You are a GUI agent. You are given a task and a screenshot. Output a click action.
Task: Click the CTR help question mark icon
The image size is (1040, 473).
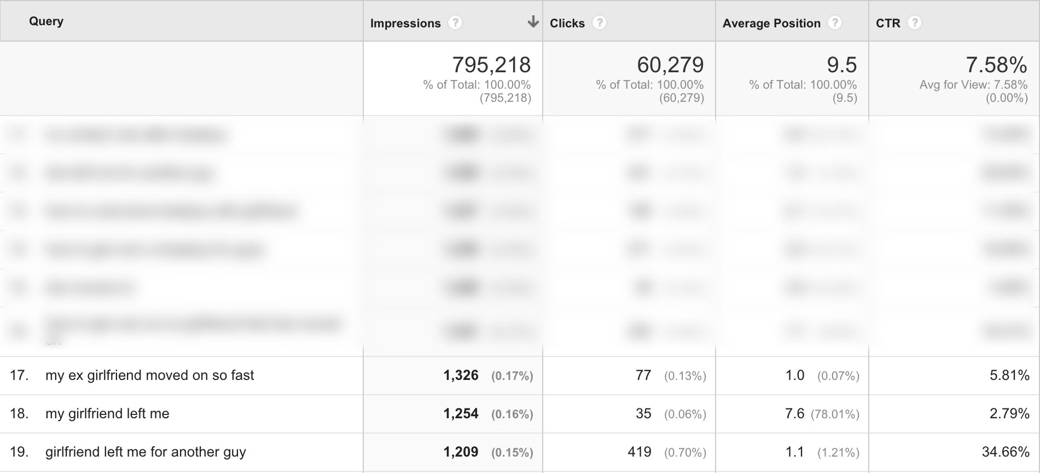pyautogui.click(x=915, y=23)
